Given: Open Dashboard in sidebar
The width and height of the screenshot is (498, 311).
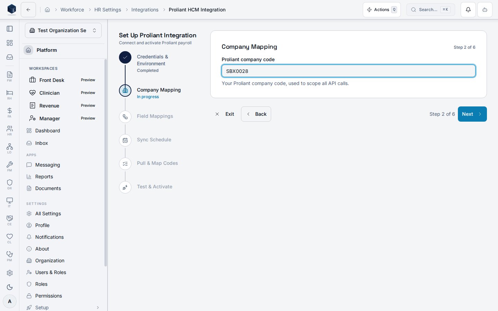Looking at the screenshot, I should [x=63, y=131].
